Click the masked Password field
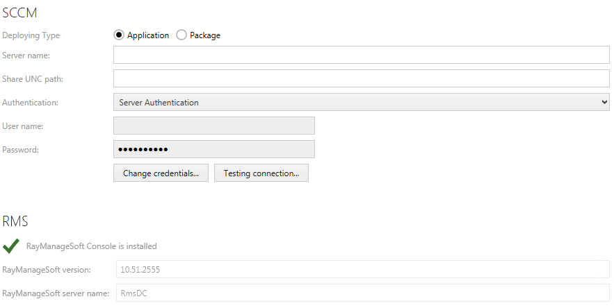This screenshot has height=308, width=614. 213,149
